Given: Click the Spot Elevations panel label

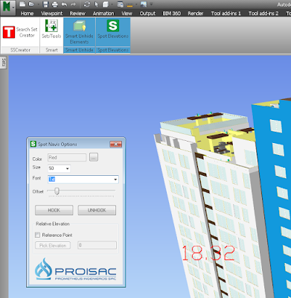Looking at the screenshot, I should pos(113,50).
